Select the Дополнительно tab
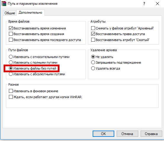 point(30,12)
